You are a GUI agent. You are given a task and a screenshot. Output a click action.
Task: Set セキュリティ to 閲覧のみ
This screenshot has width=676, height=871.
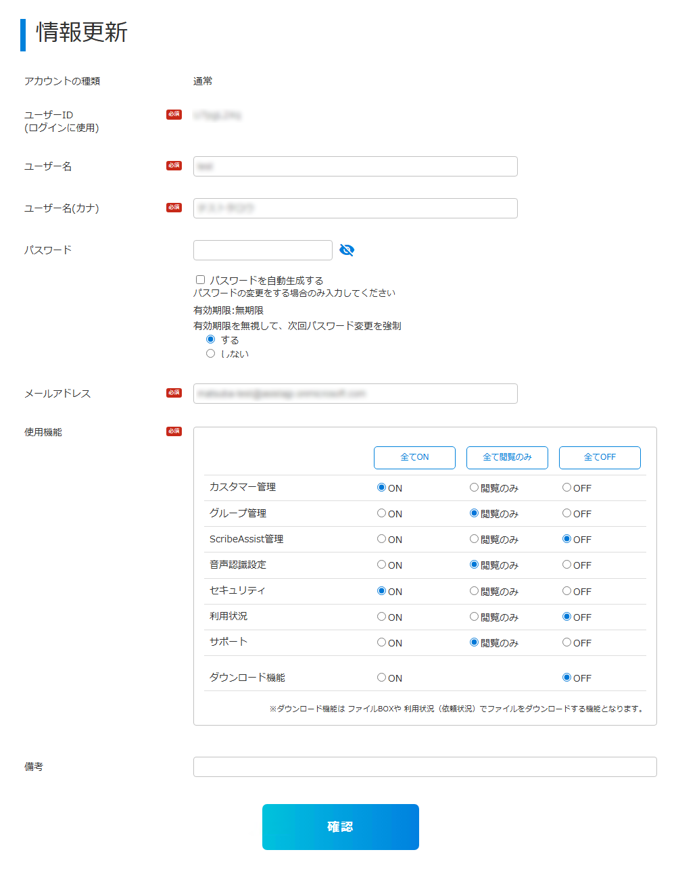tap(475, 591)
